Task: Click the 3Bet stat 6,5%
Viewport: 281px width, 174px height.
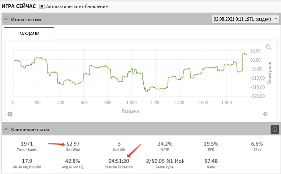Action: [x=257, y=144]
